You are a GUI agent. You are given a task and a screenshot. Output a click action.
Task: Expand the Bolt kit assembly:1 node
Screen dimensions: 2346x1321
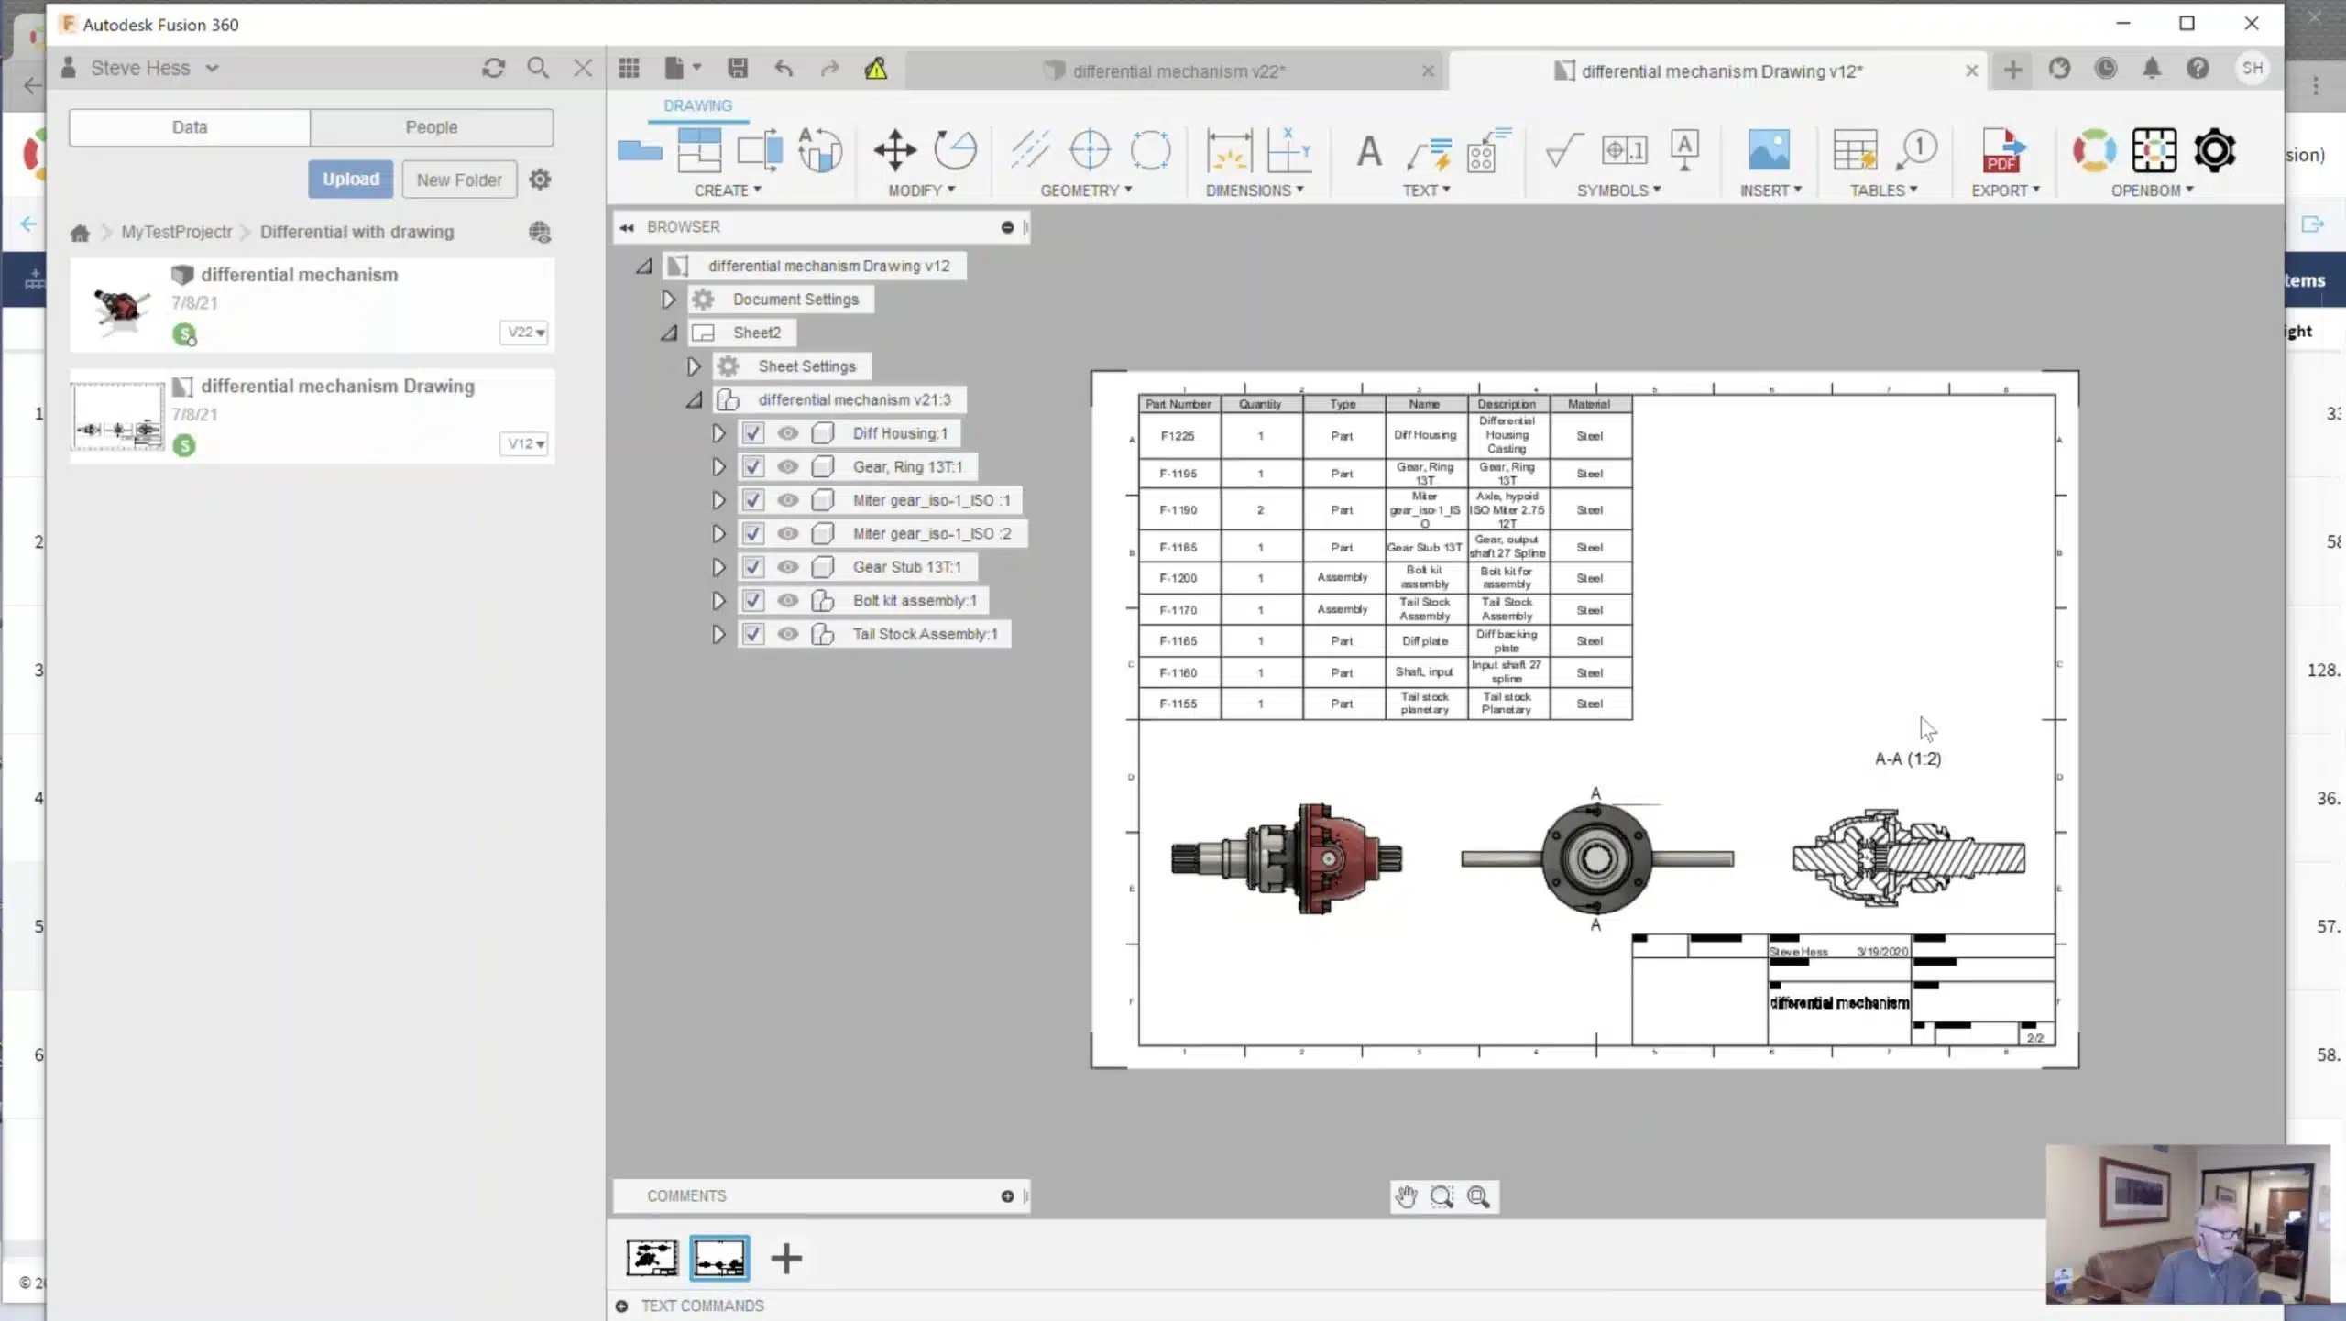tap(718, 601)
